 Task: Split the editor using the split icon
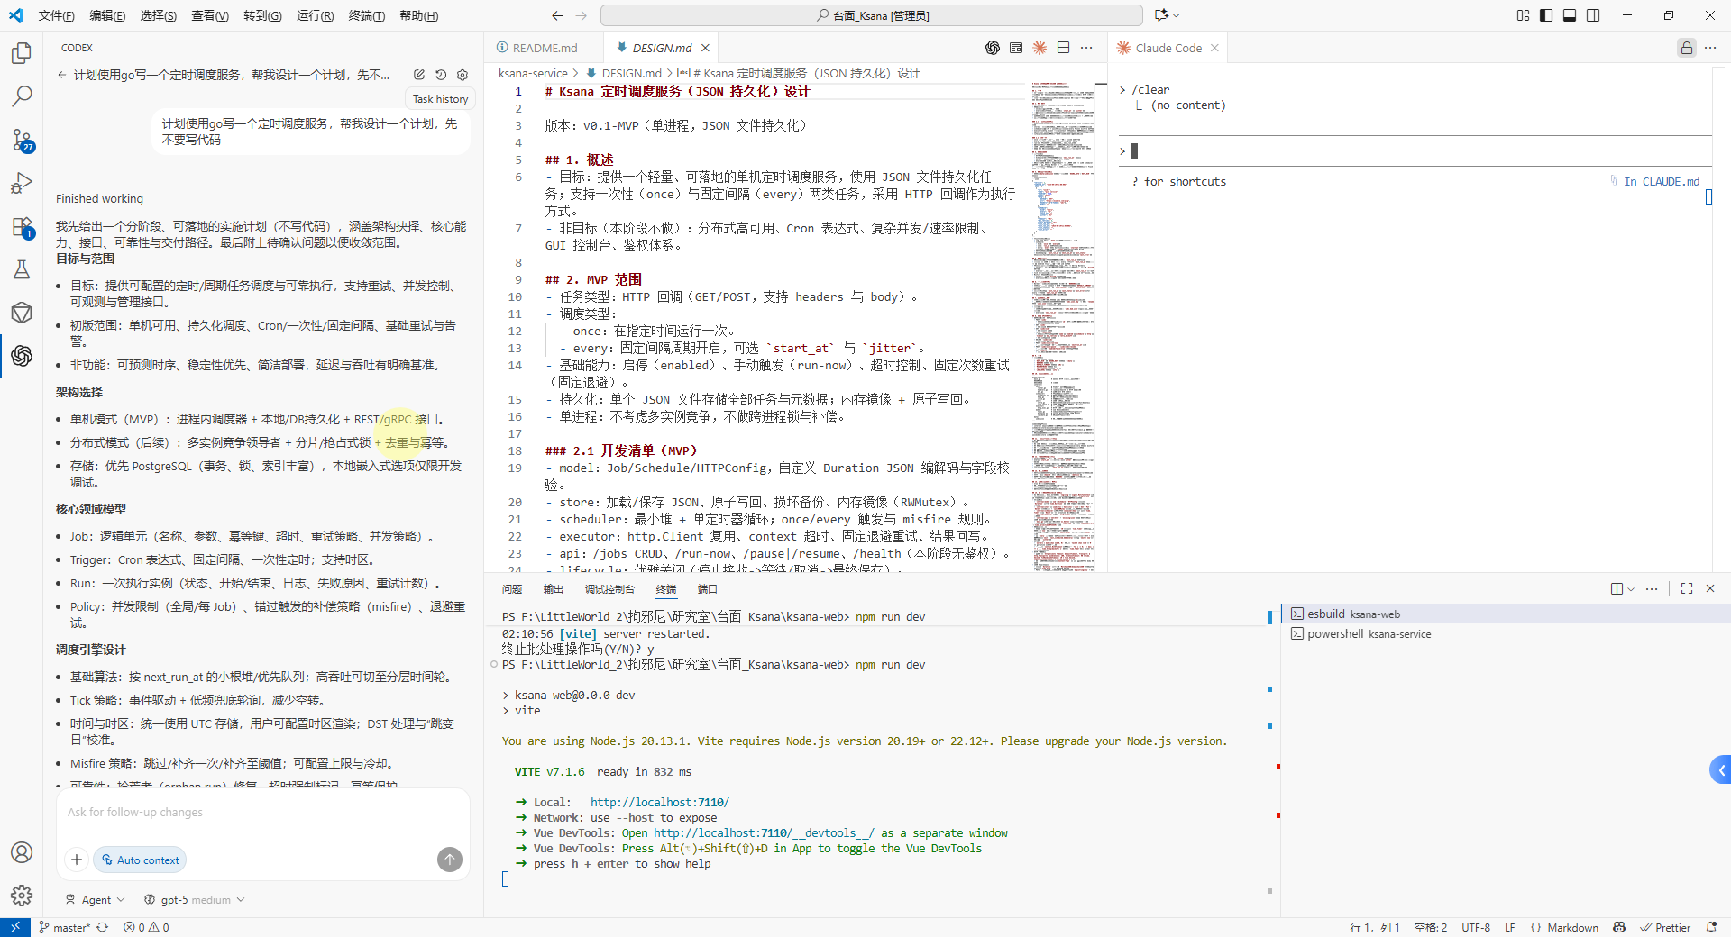[x=1063, y=48]
